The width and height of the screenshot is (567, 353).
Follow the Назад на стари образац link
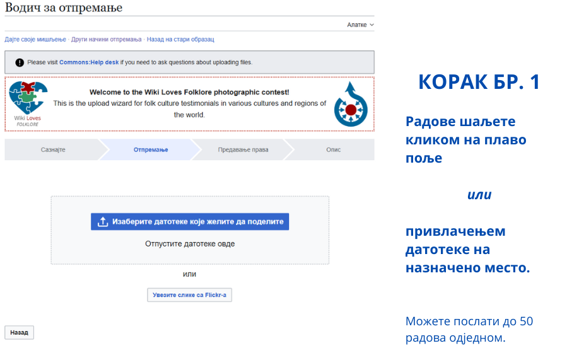[180, 39]
